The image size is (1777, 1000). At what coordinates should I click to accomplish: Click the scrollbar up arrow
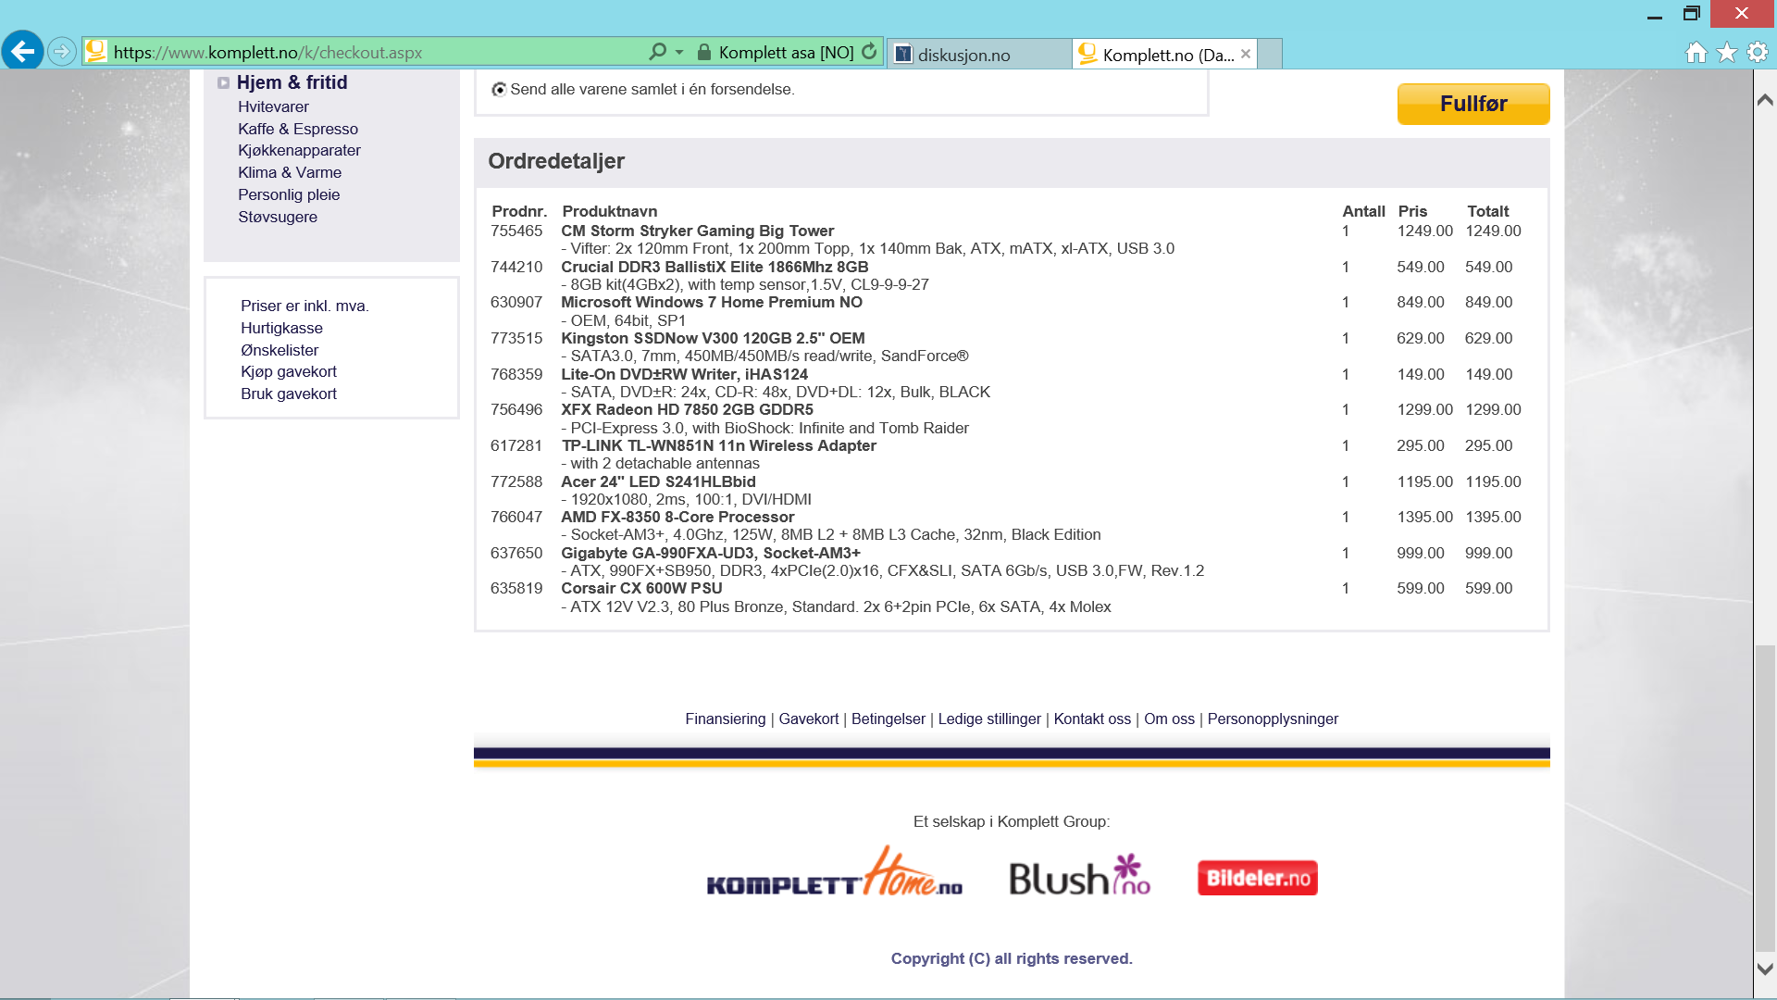pyautogui.click(x=1765, y=99)
